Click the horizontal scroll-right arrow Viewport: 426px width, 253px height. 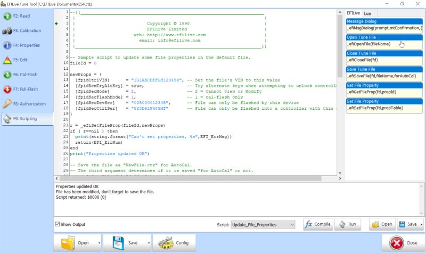click(340, 178)
